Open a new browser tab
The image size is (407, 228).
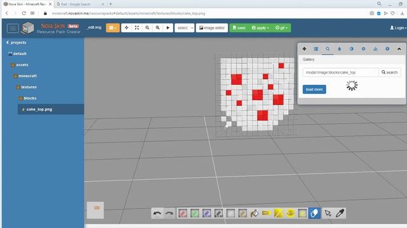[111, 4]
